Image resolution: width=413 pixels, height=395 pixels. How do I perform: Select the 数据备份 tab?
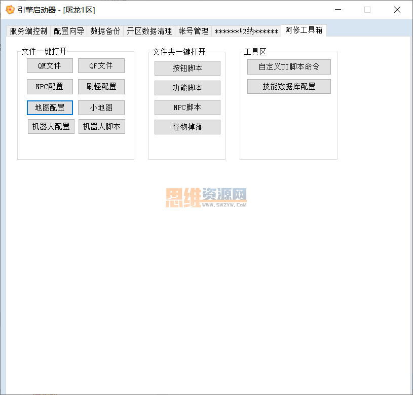105,31
